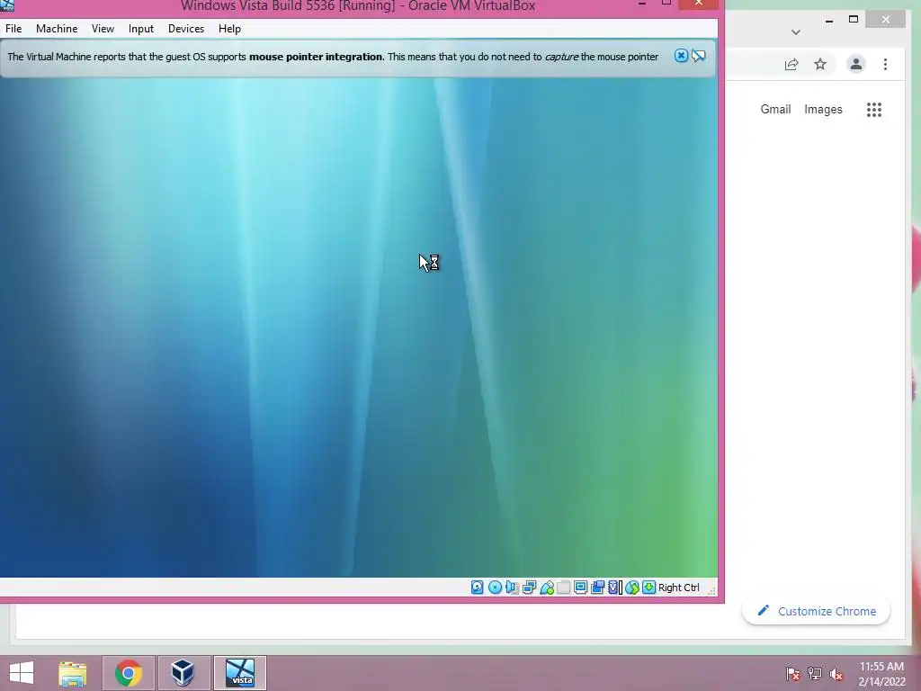Open the Devices menu
921x691 pixels.
(186, 28)
